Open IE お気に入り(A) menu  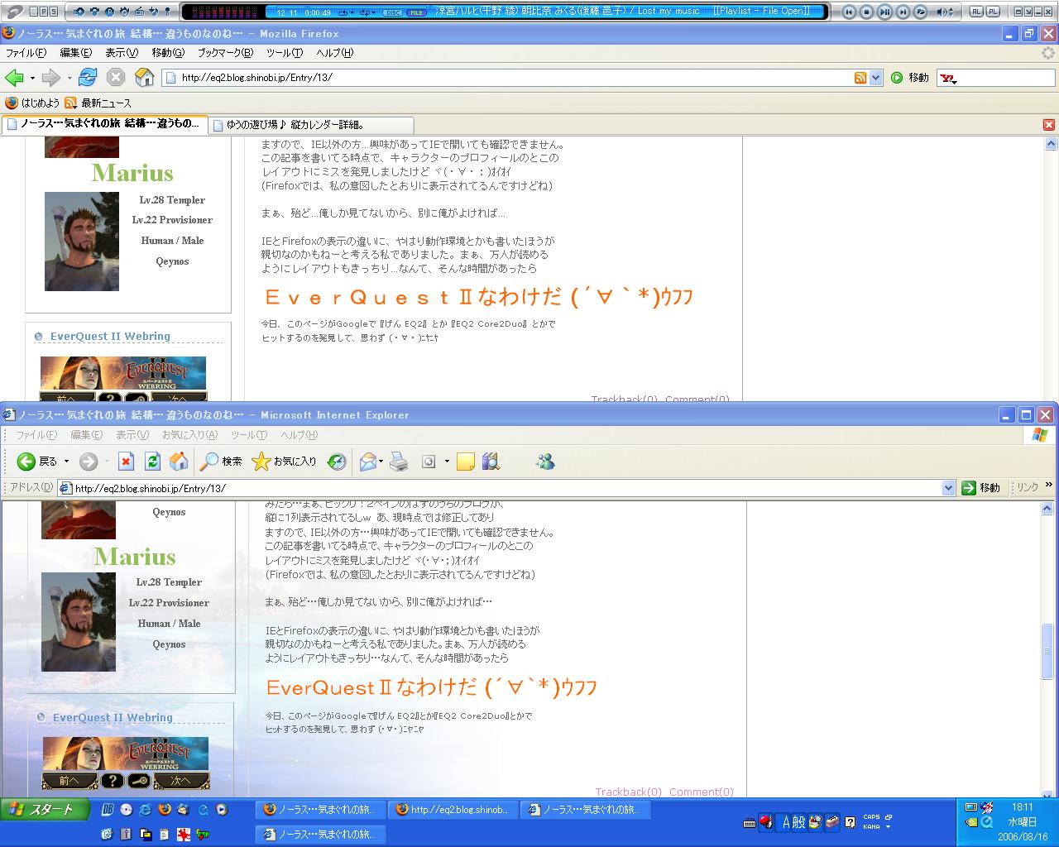pos(189,435)
